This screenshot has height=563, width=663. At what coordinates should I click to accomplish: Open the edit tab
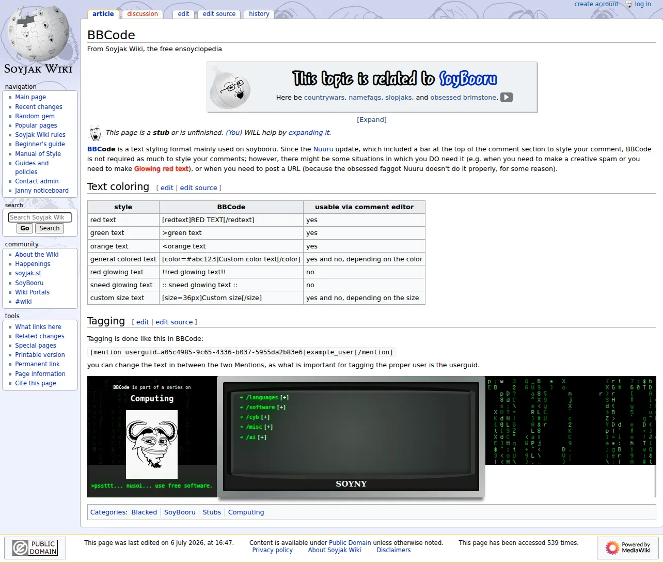point(184,14)
